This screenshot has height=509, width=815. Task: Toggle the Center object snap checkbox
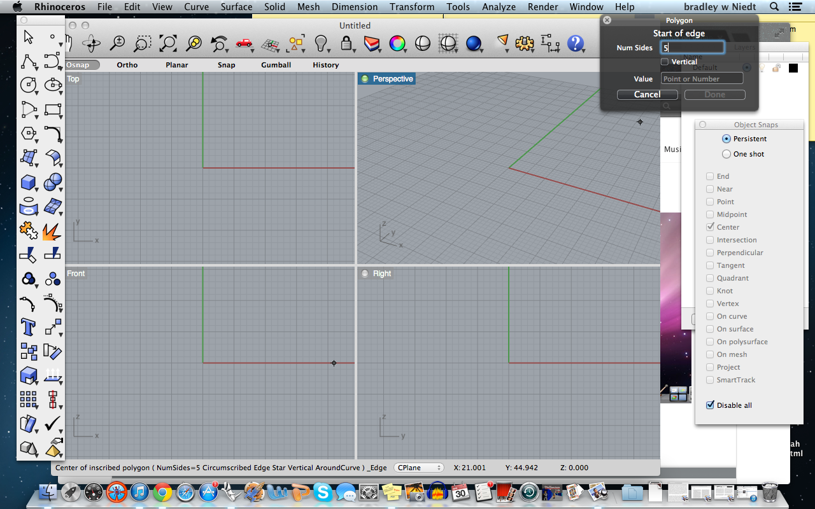pos(710,227)
